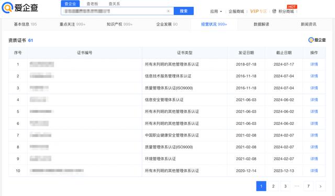Go to page 7 of certificates

[308, 186]
